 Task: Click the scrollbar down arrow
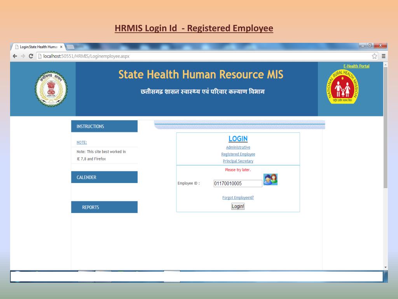(x=386, y=267)
